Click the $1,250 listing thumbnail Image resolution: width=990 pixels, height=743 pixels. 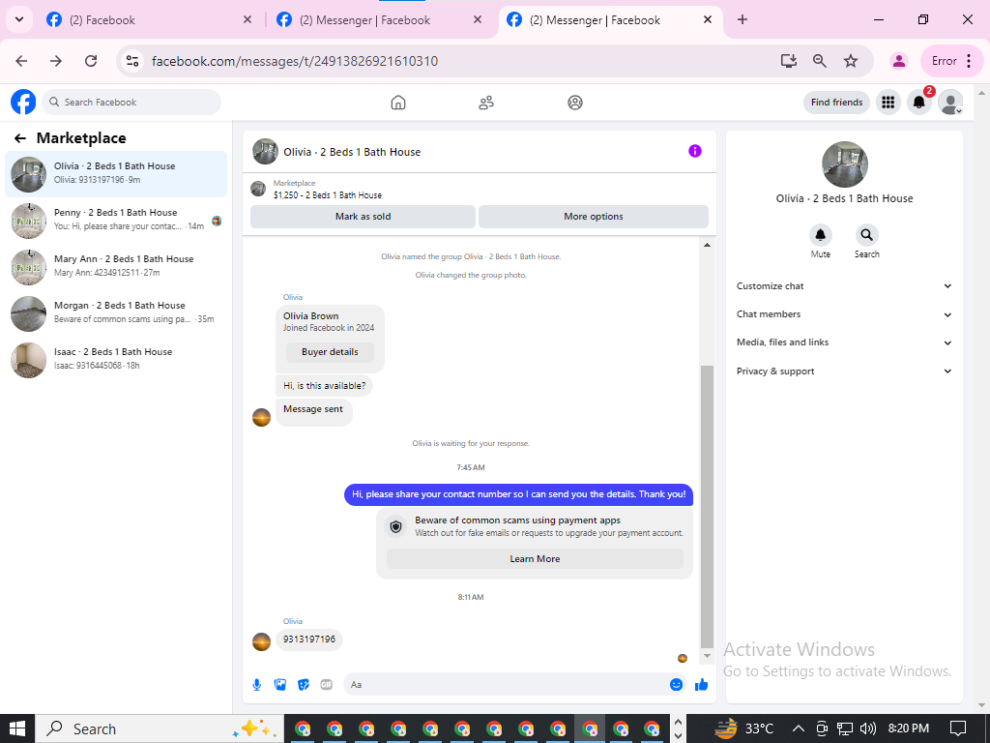(258, 189)
